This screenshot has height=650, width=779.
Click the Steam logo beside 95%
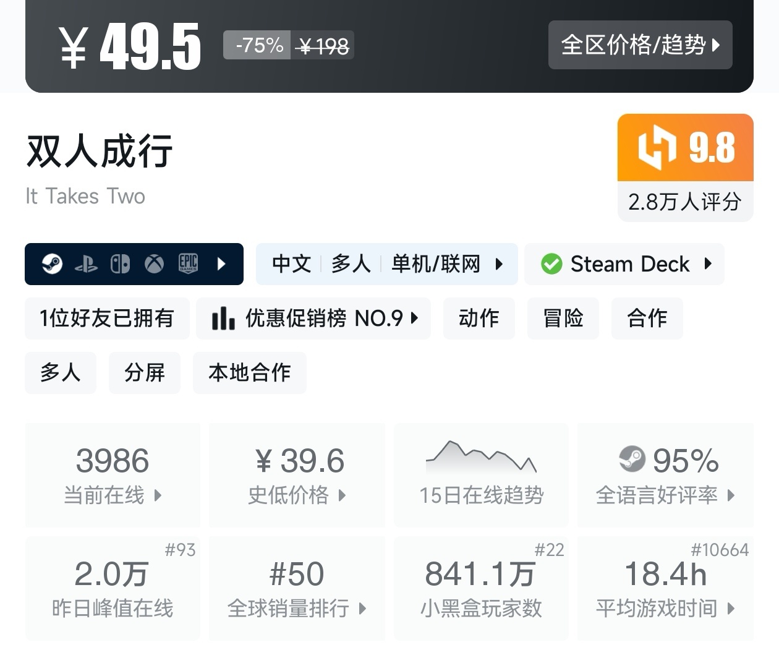[632, 459]
